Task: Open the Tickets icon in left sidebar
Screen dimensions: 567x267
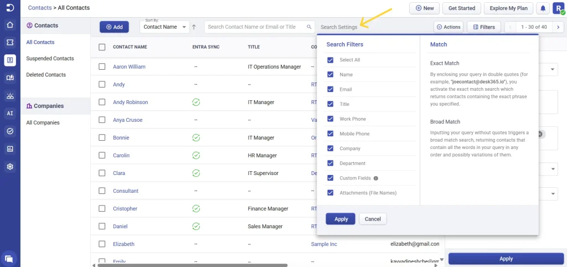Action: (x=10, y=43)
